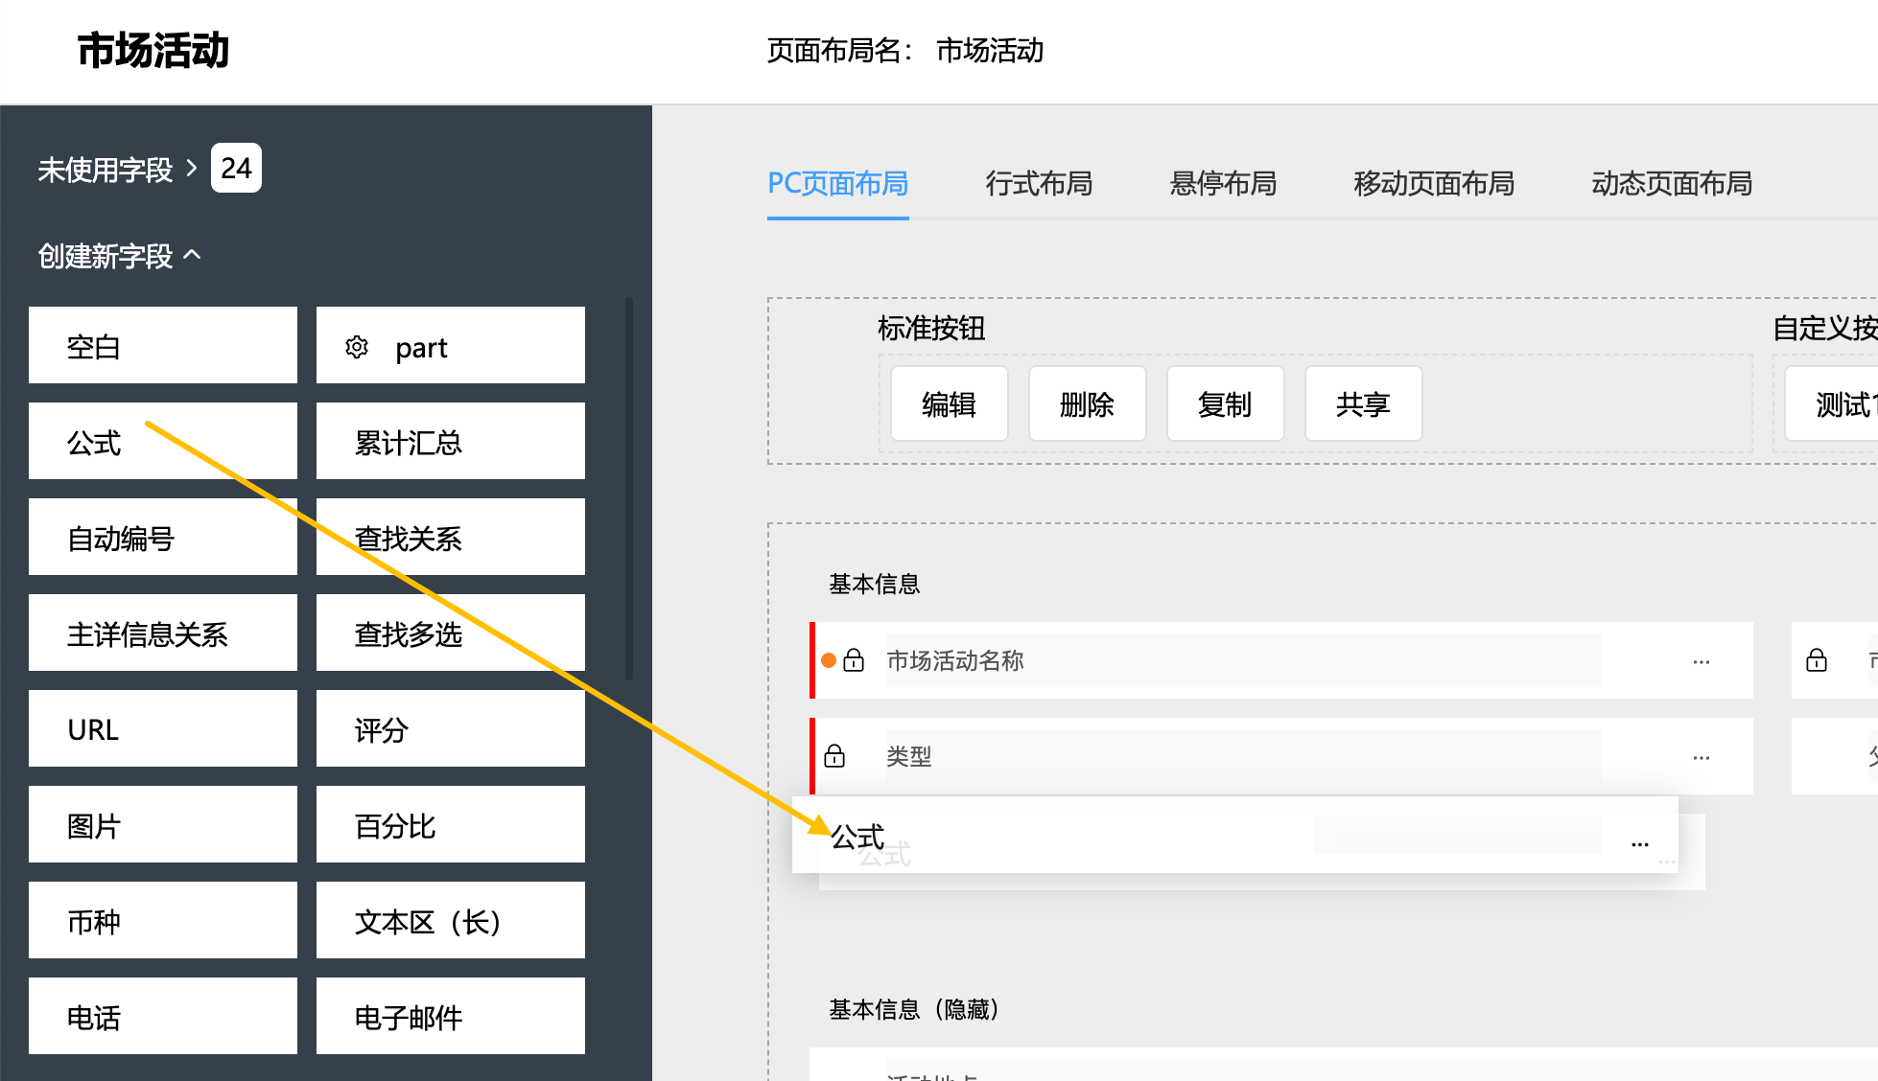
Task: Open the ellipsis menu for 市场活动名称
Action: pos(1701,661)
